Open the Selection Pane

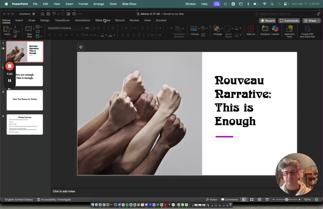pyautogui.click(x=289, y=30)
